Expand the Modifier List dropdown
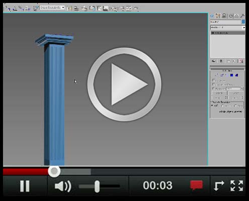Viewport: 249px width, 201px height. coord(228,27)
